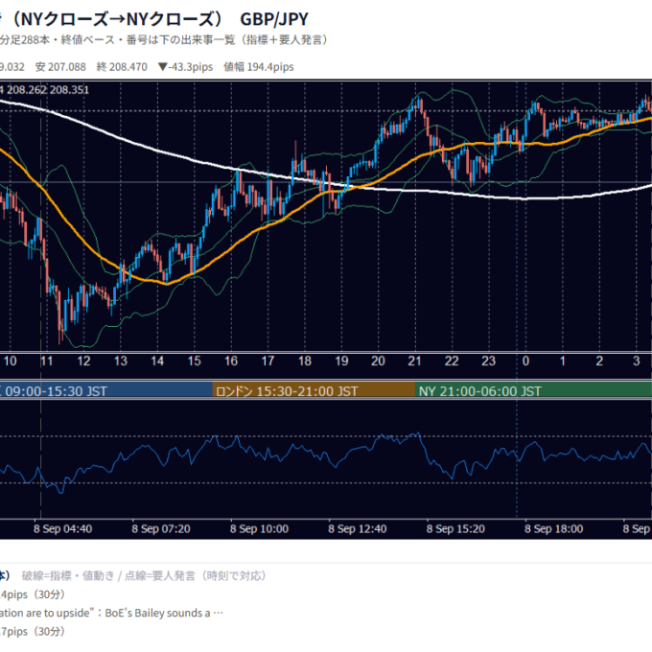The width and height of the screenshot is (652, 652).
Task: Click hour label 0 on chart axis
Action: tap(525, 361)
